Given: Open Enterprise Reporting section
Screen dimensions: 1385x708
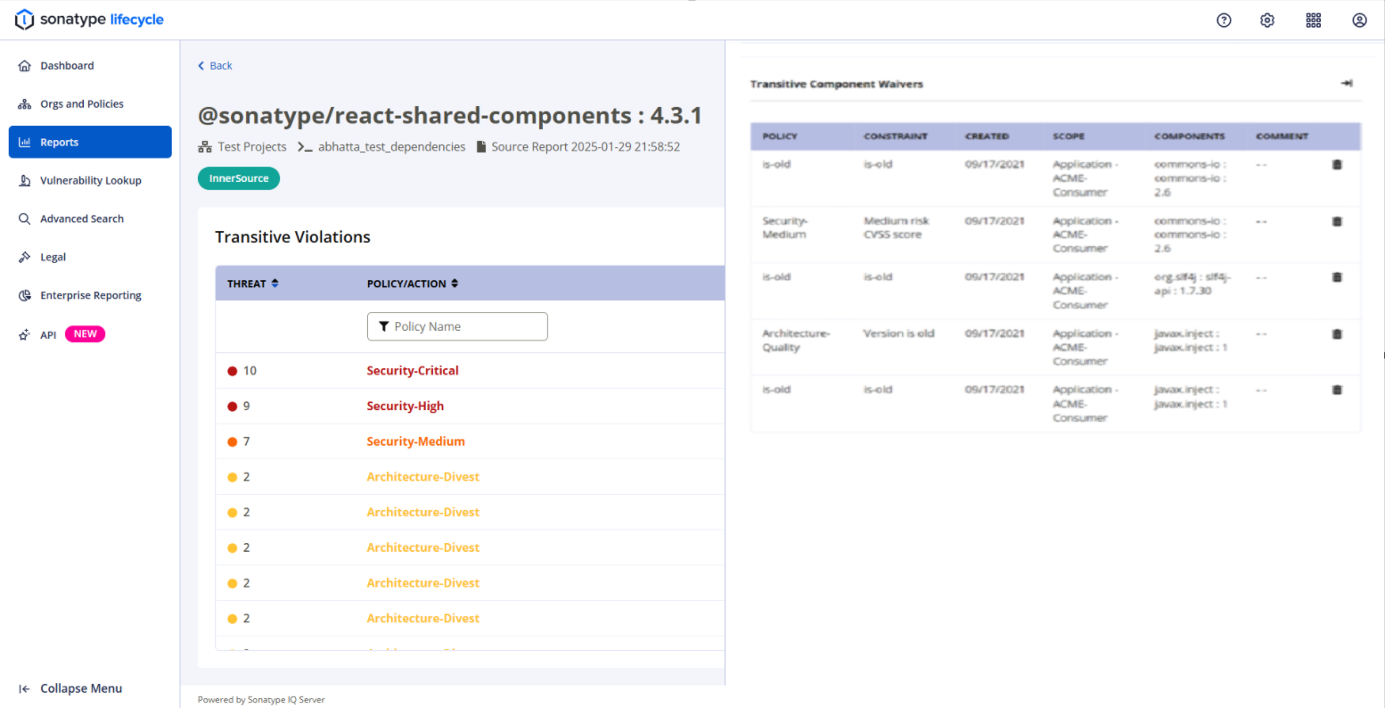Looking at the screenshot, I should point(90,295).
